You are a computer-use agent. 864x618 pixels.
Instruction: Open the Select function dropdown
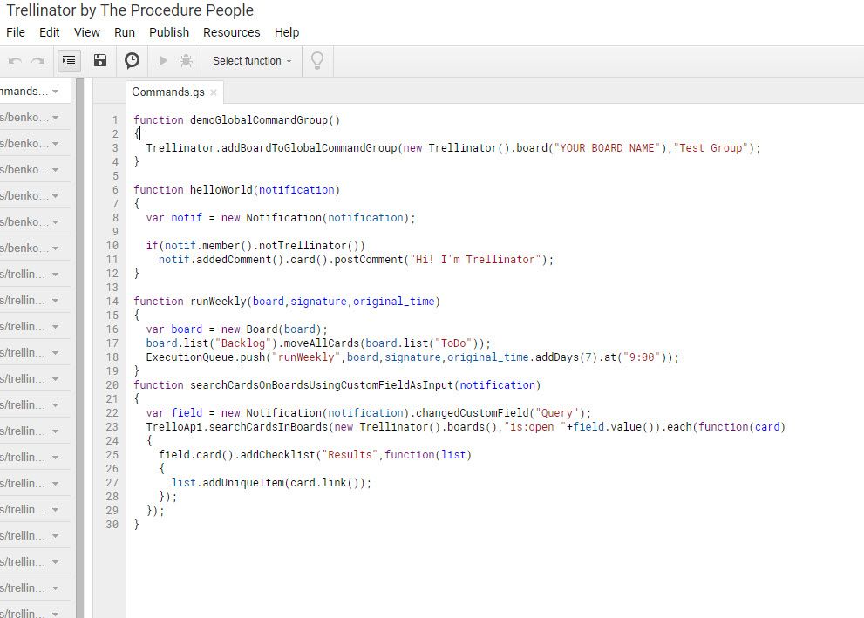pos(252,61)
